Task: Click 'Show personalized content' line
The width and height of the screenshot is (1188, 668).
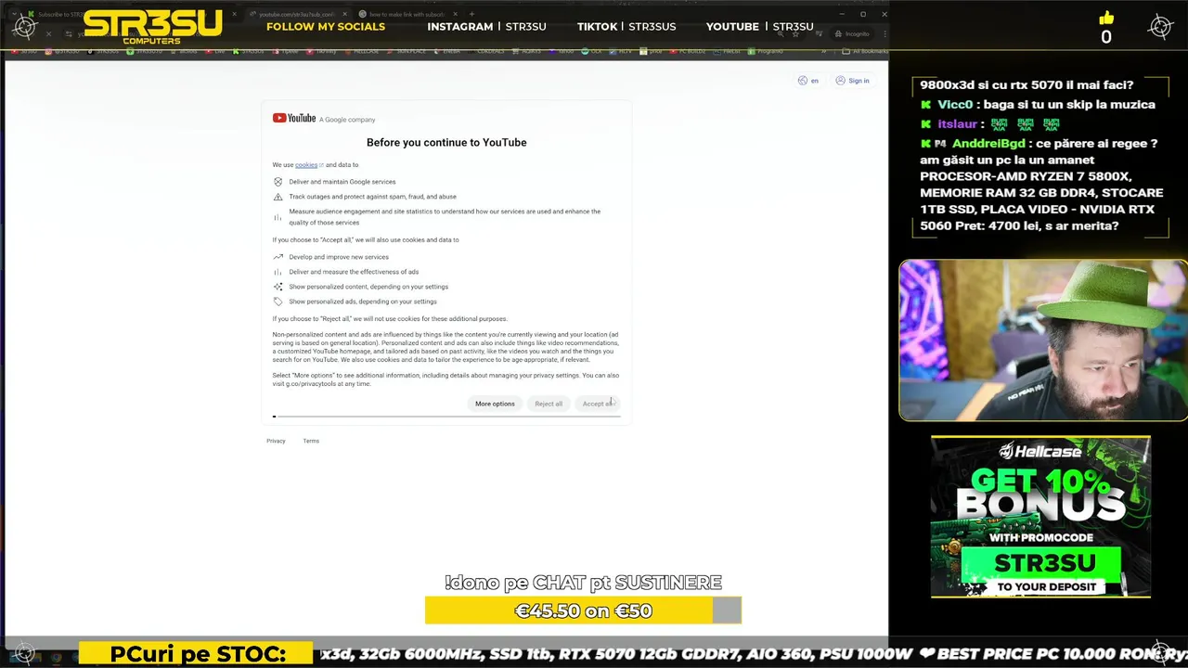Action: click(368, 287)
